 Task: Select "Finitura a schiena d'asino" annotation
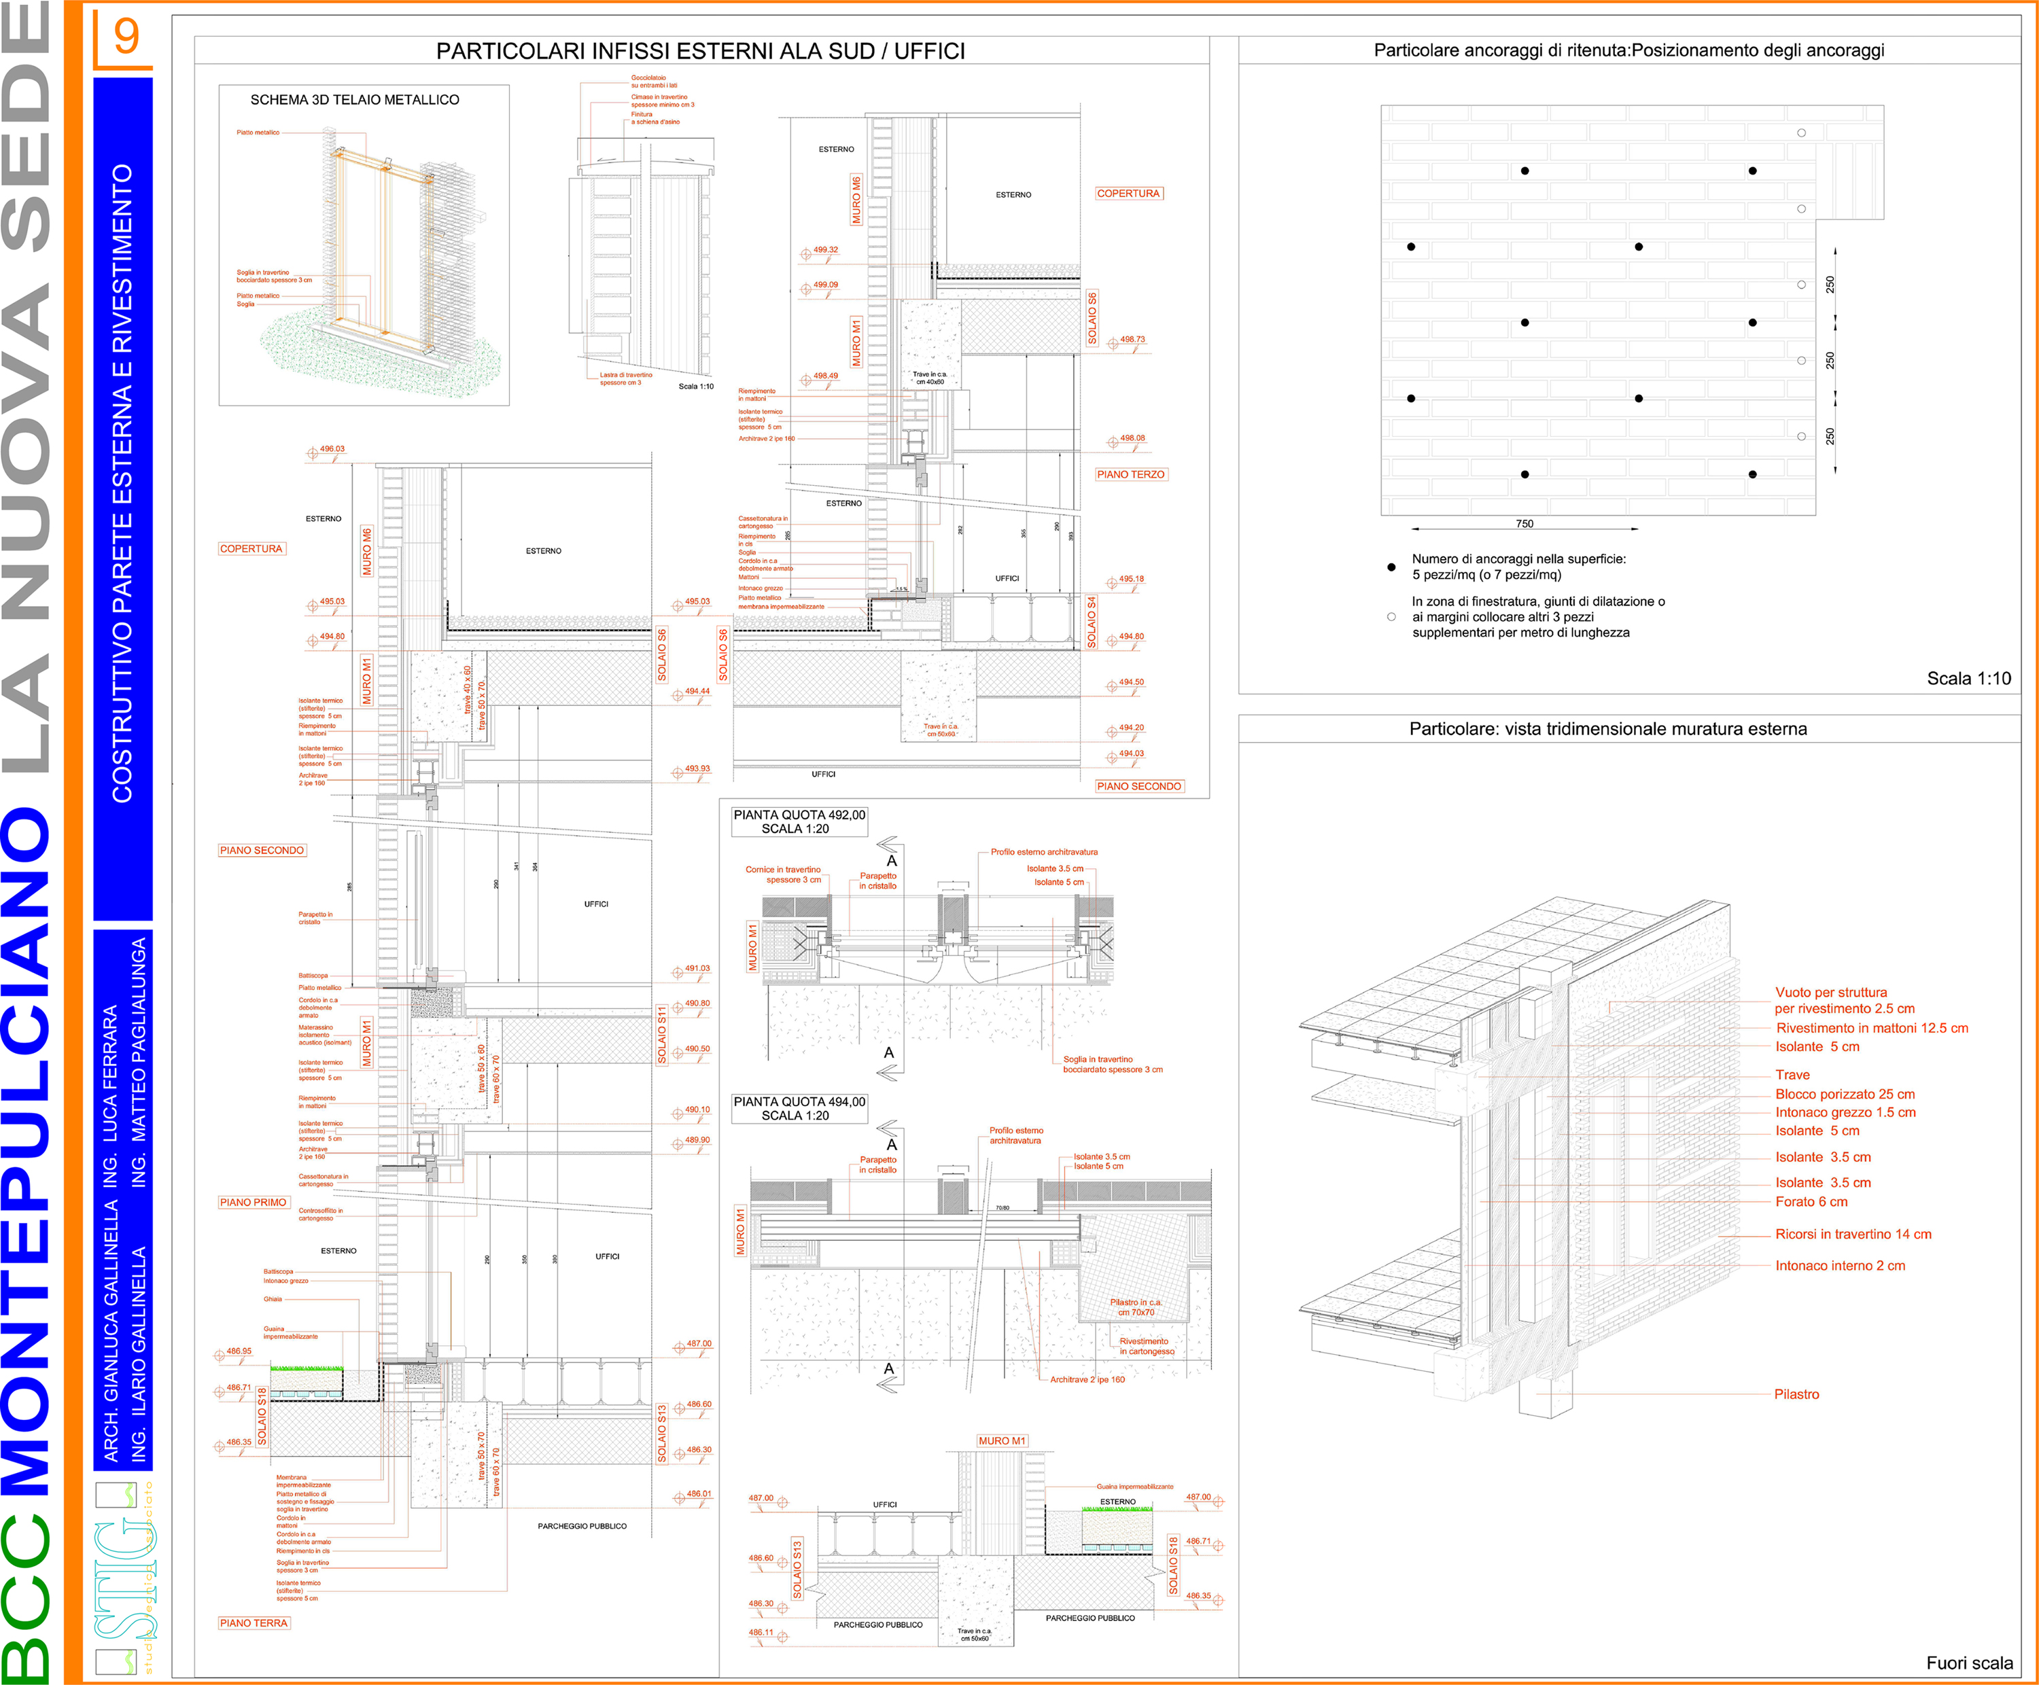(x=655, y=118)
